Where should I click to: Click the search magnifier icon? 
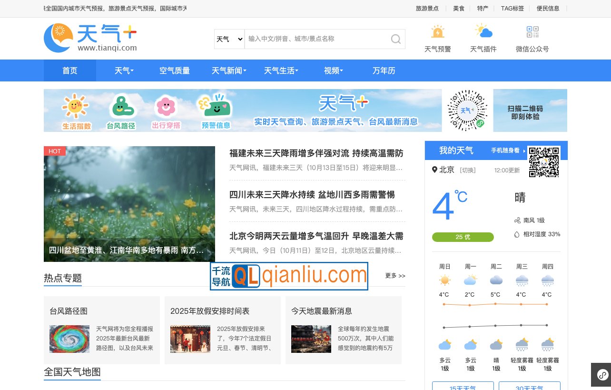coord(395,39)
